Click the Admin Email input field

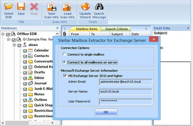coord(126,82)
